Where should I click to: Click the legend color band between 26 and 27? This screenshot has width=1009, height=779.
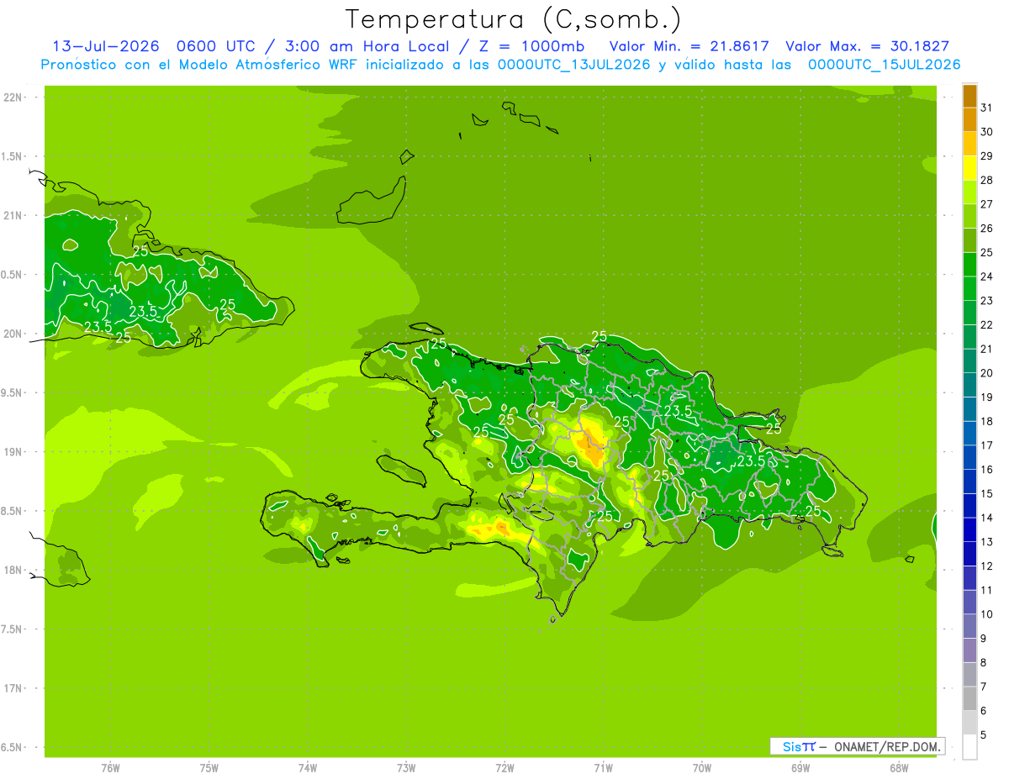pos(969,216)
